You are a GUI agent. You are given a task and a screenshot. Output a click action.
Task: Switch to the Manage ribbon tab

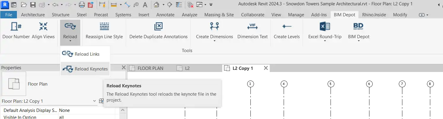pyautogui.click(x=296, y=15)
